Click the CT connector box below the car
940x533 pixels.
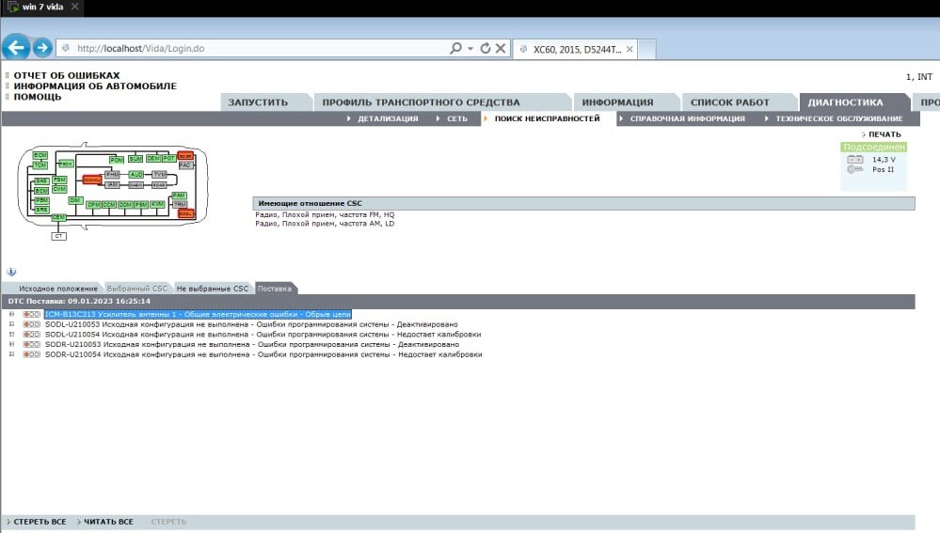[x=58, y=236]
